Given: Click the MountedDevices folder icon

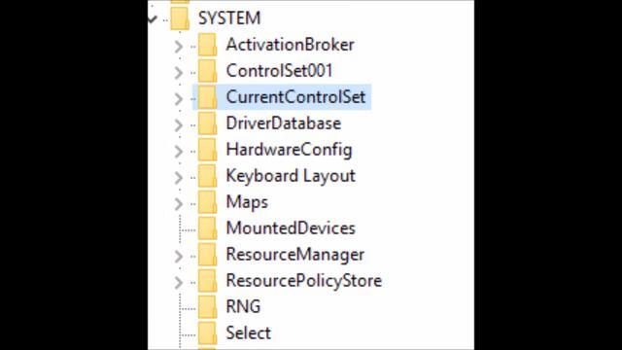Looking at the screenshot, I should [207, 228].
